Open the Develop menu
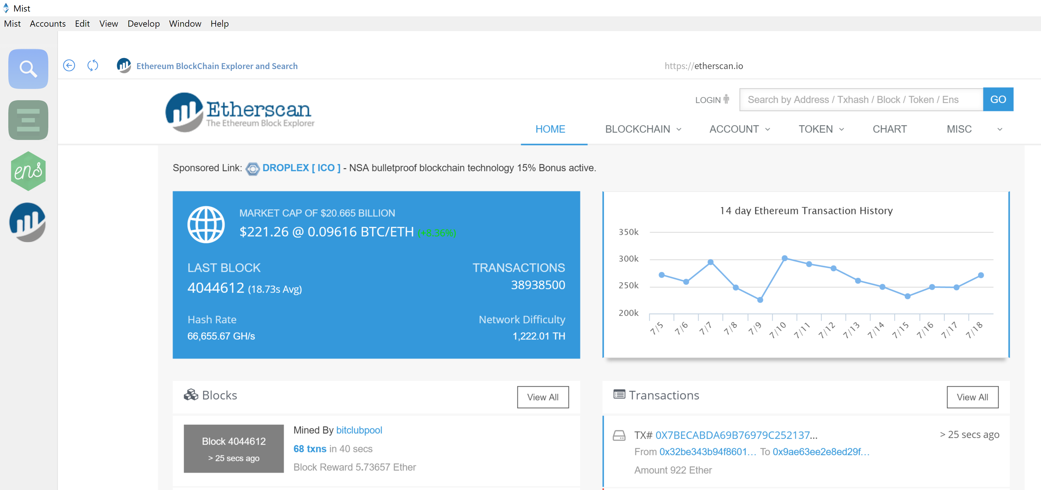 [x=143, y=23]
